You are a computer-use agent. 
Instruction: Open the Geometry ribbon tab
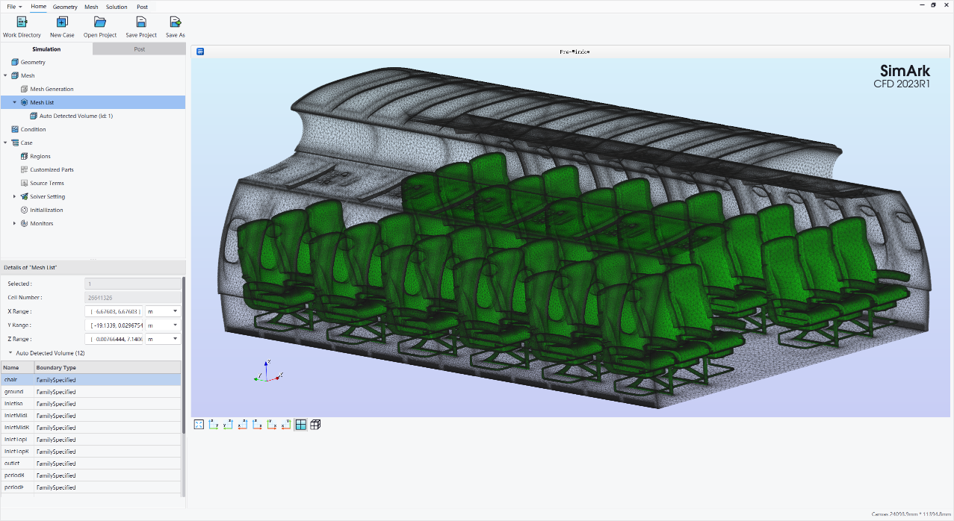[65, 7]
